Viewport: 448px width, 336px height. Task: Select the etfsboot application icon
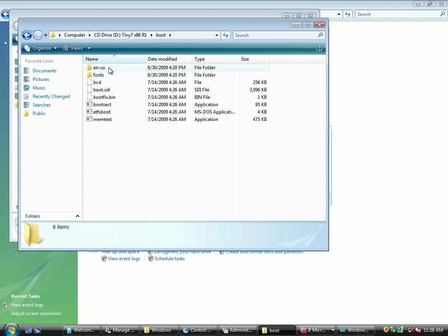tap(89, 112)
